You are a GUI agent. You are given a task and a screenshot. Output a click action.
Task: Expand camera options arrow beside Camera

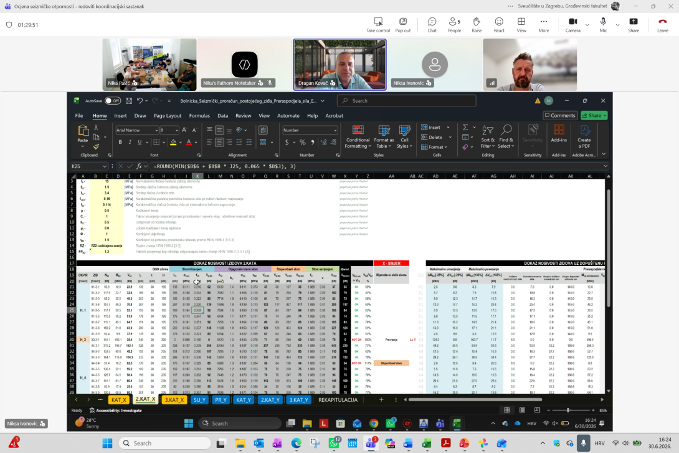(x=587, y=25)
